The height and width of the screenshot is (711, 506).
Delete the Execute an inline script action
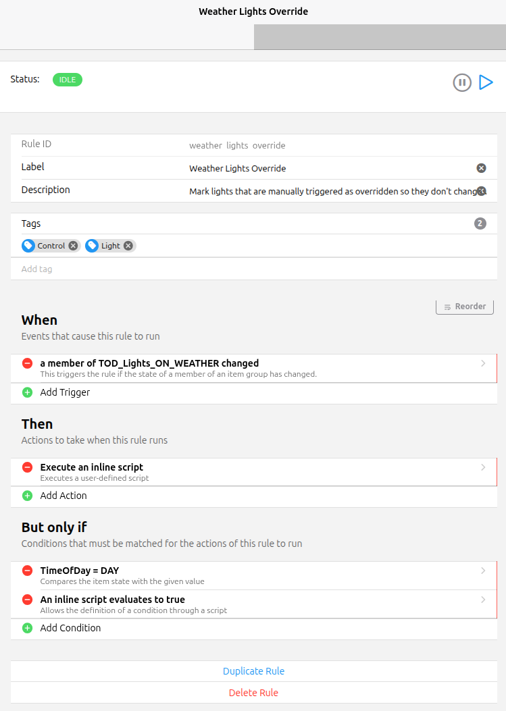tap(28, 467)
